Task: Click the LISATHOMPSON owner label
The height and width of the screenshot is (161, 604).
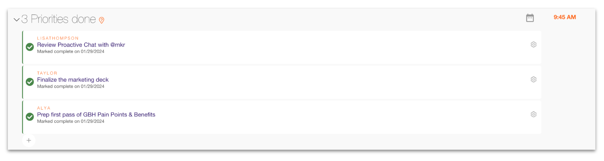Action: [58, 38]
